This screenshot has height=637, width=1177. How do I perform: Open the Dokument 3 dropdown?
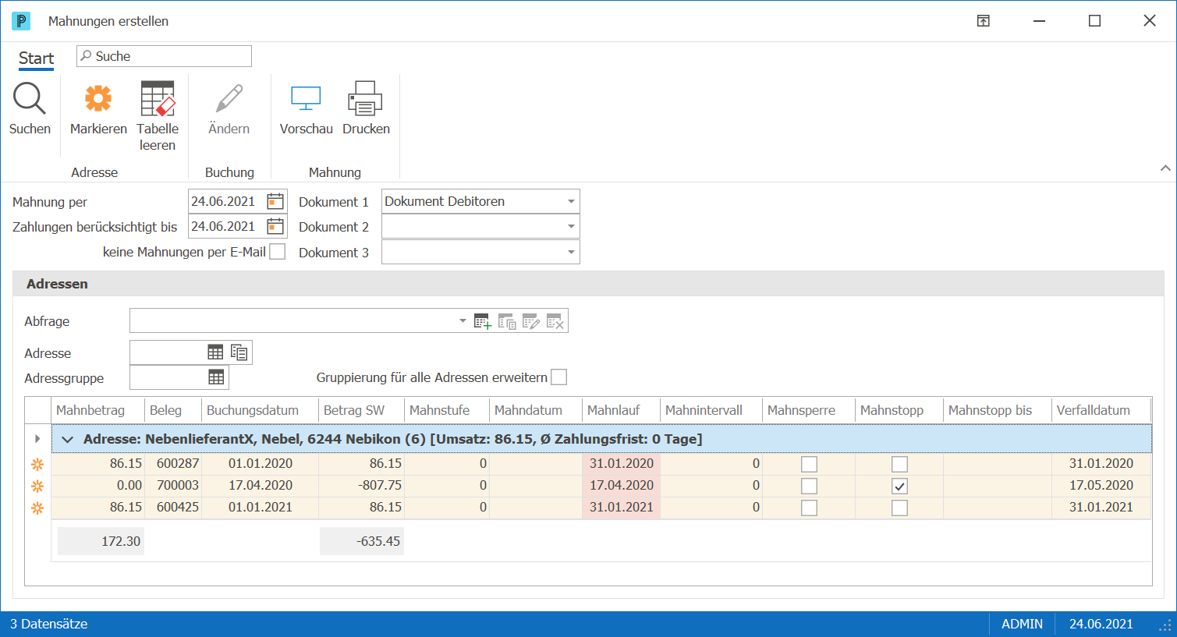point(571,252)
